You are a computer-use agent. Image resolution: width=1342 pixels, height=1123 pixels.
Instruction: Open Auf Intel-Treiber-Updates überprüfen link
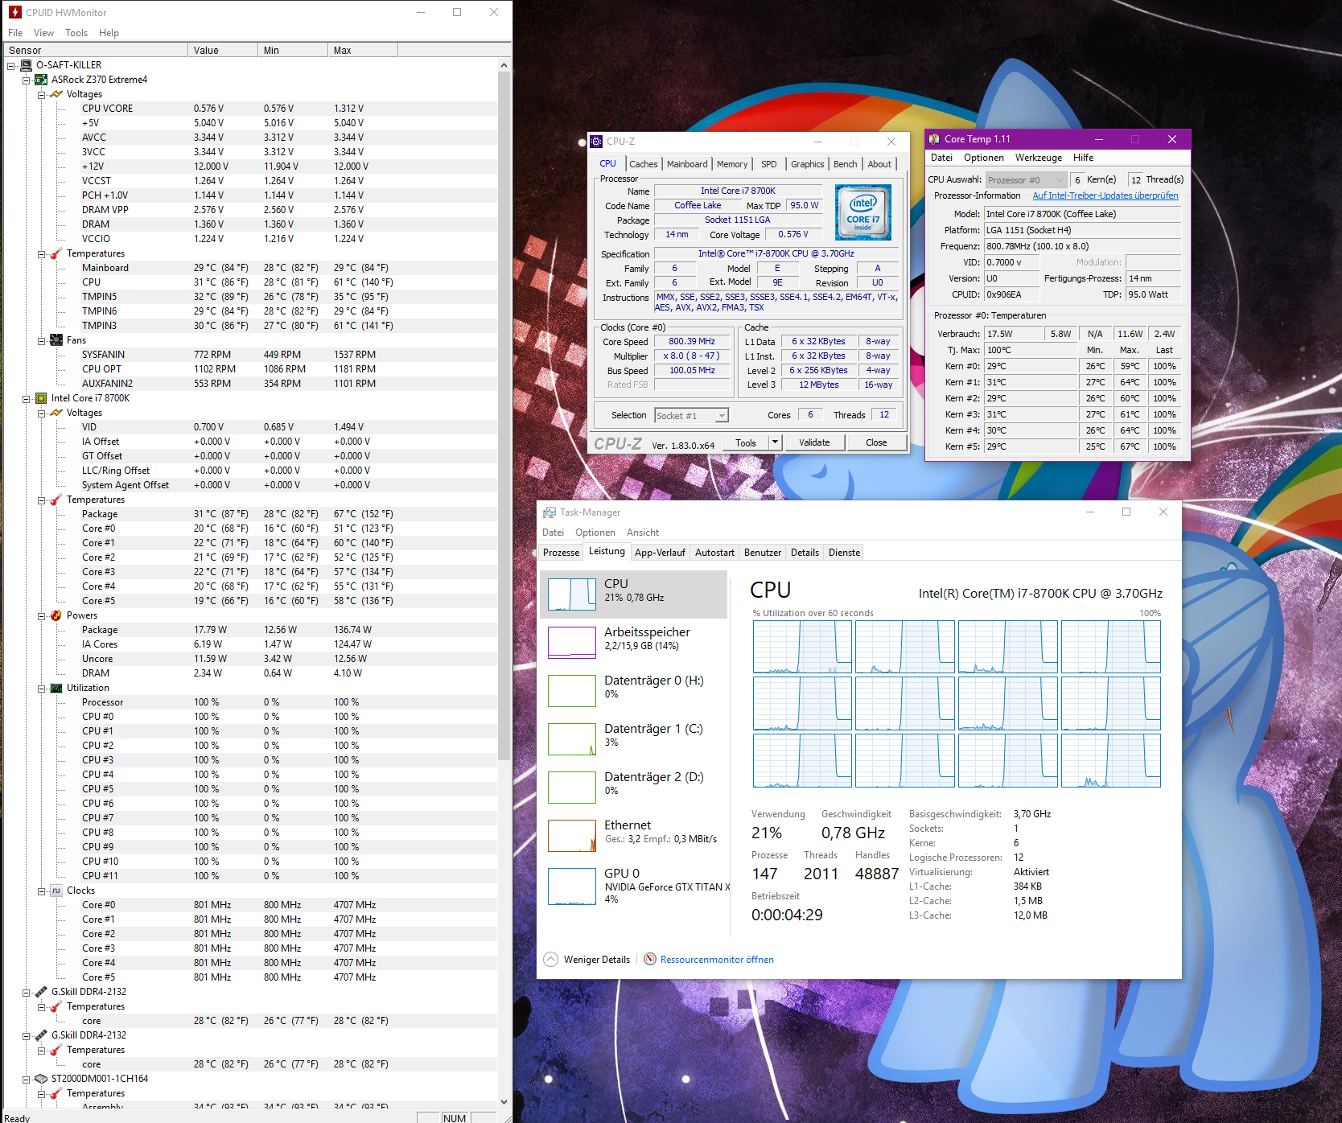[1105, 195]
